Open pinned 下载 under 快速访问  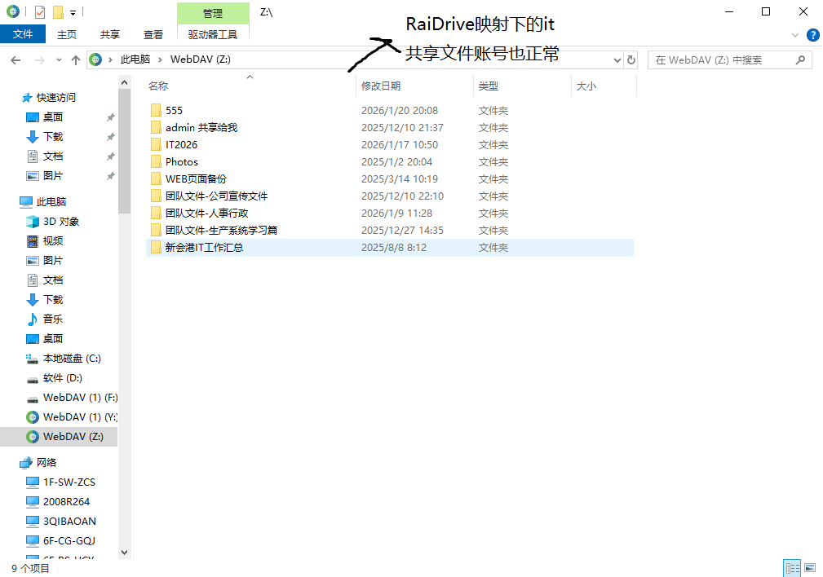pos(52,136)
